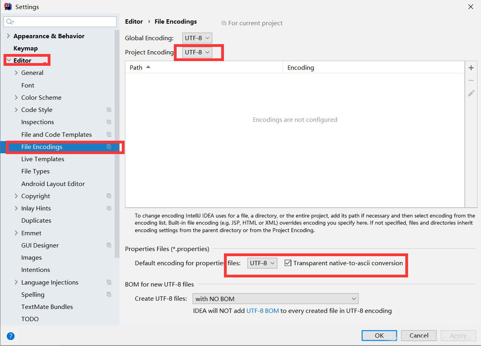Click the project-level icon beside Spelling

tap(109, 294)
